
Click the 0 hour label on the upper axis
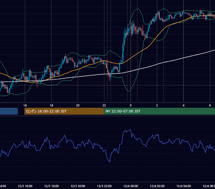(131, 106)
